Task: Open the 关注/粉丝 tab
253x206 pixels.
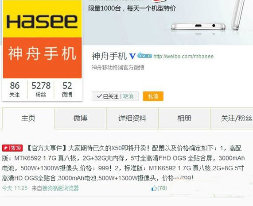Action: (x=236, y=118)
